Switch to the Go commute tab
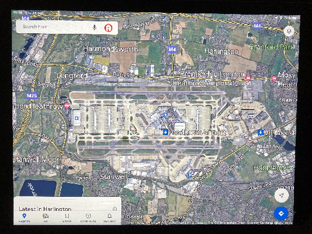312x234 pixels. (46, 218)
